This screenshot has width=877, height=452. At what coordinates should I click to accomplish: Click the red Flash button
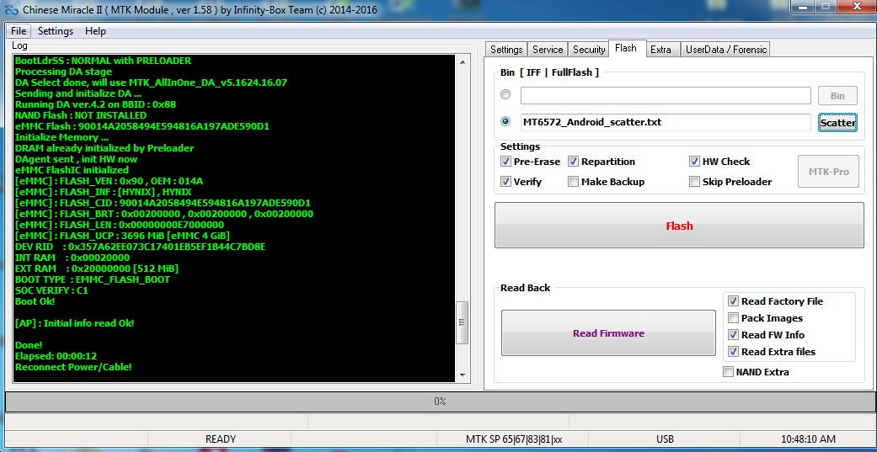(x=679, y=226)
